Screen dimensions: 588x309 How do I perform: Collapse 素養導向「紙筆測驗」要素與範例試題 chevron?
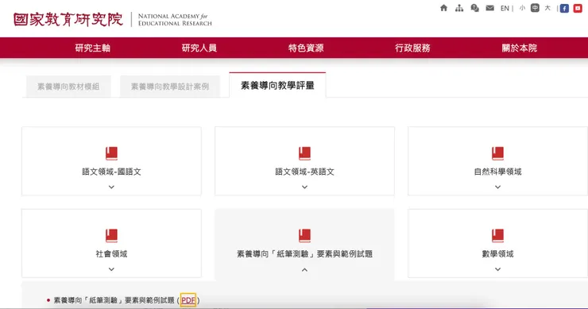click(304, 269)
